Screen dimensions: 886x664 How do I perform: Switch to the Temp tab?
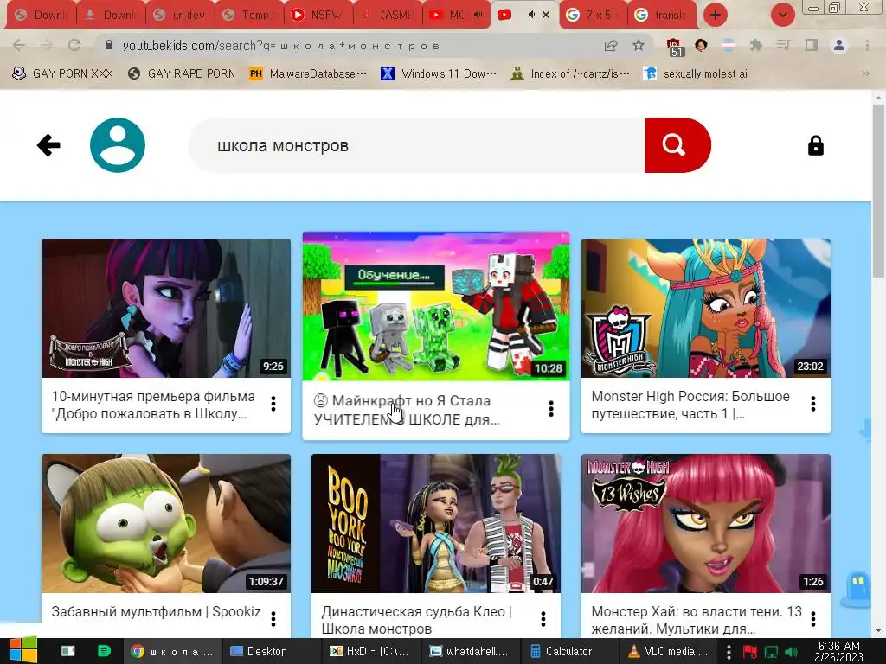pyautogui.click(x=250, y=15)
